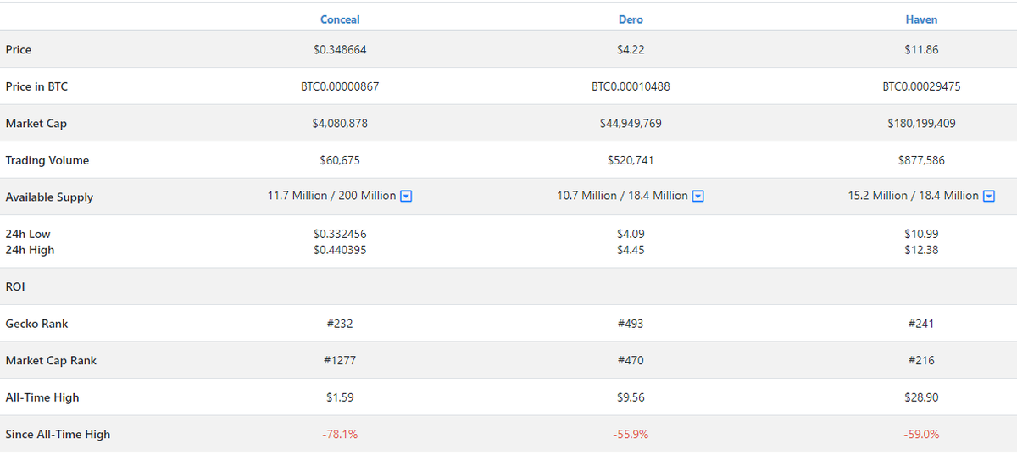Click Haven supply 15.2 Million / 18.4 Million

913,196
